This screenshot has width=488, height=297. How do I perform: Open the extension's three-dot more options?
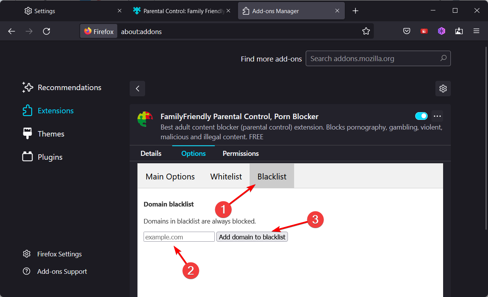click(438, 116)
